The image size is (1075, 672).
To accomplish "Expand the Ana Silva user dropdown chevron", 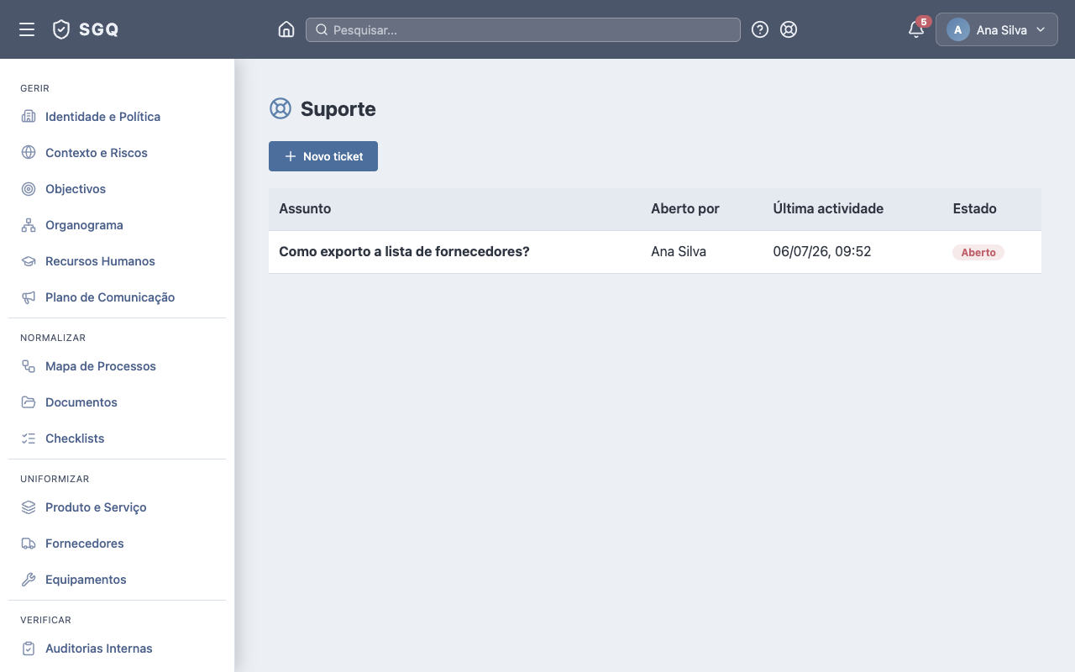I will pos(1041,29).
